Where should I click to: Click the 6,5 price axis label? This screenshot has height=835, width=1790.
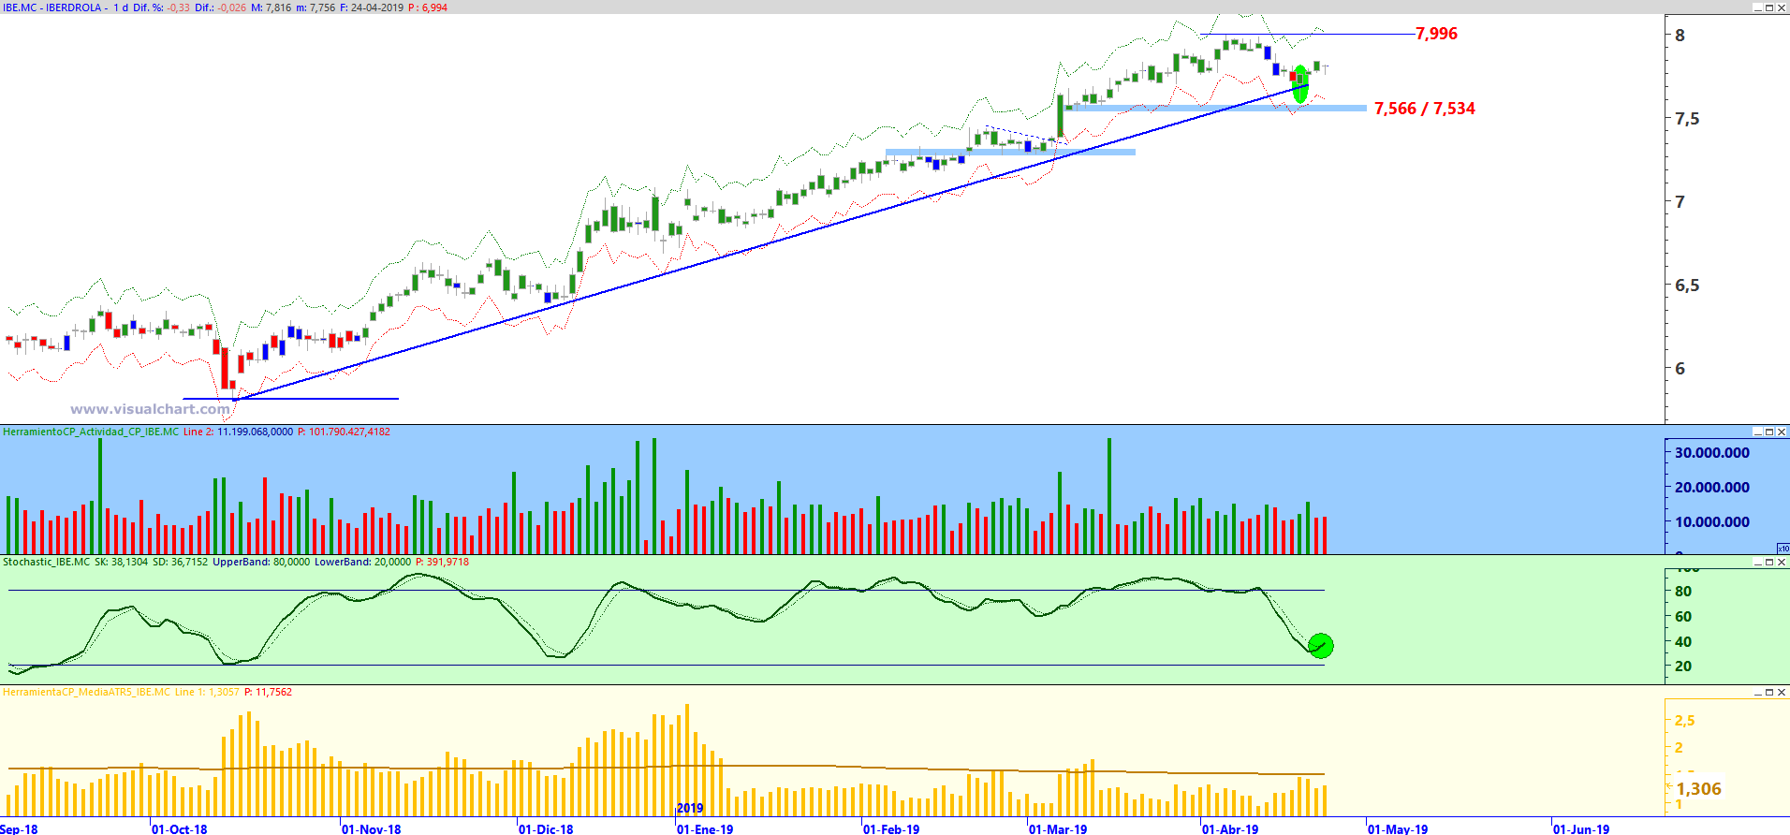pos(1687,286)
